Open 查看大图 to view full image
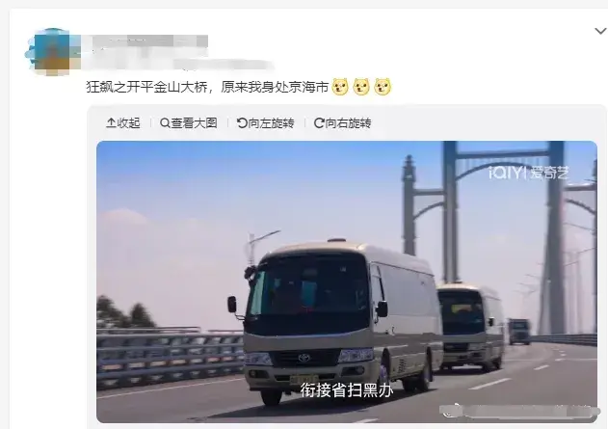Image resolution: width=608 pixels, height=429 pixels. click(188, 123)
